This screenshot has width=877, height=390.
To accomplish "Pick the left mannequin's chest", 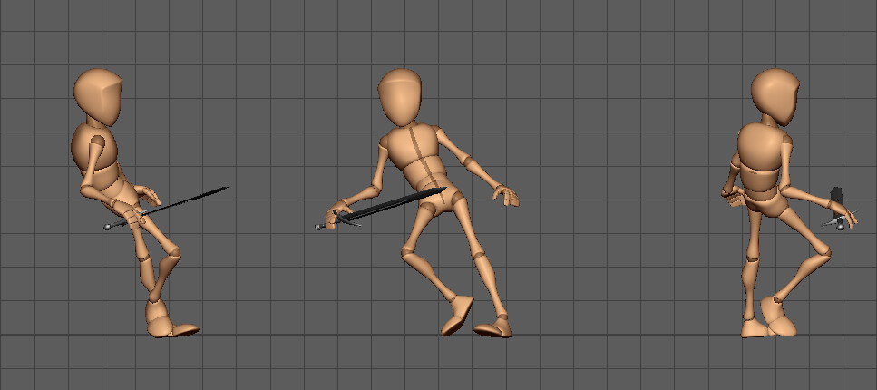I will point(94,148).
